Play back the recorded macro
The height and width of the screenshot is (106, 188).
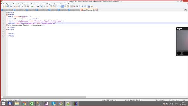[x=80, y=6]
